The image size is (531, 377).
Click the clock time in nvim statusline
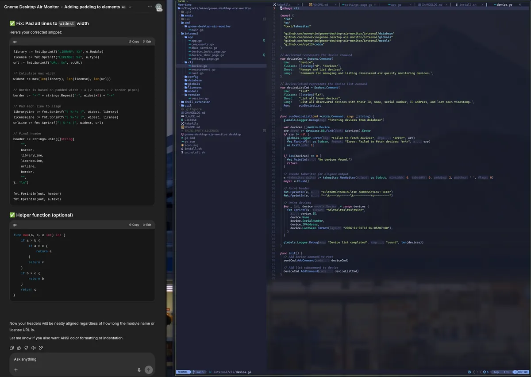[x=520, y=372]
